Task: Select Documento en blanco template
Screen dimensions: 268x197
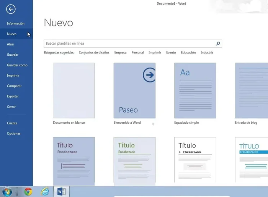Action: tap(74, 90)
